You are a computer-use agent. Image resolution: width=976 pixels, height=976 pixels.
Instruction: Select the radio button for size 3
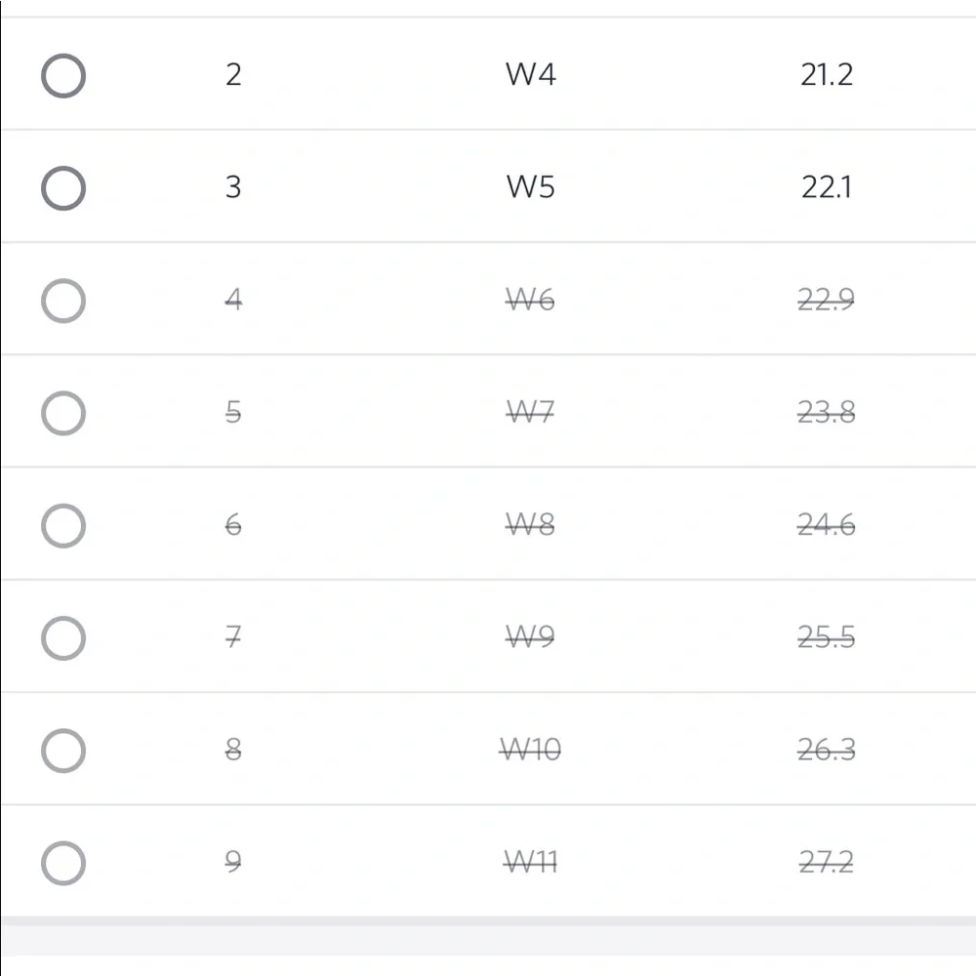click(x=63, y=188)
